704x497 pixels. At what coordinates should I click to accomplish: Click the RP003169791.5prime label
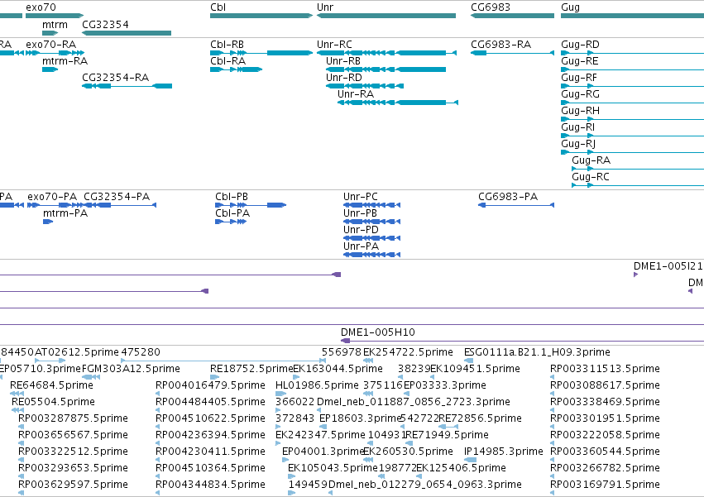[605, 485]
